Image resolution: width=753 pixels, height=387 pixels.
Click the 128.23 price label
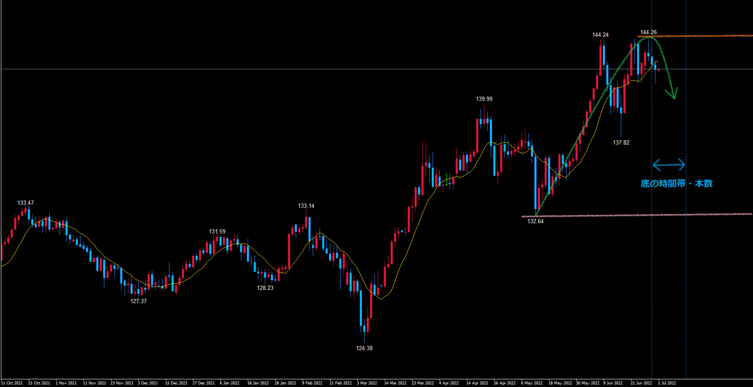coord(265,288)
